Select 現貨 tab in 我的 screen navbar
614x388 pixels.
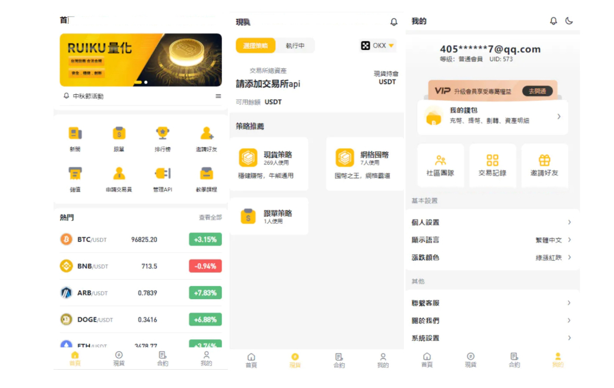pos(471,360)
